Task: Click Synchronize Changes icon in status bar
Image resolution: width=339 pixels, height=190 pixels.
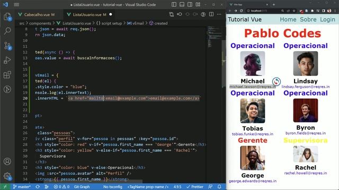Action: 38,187
